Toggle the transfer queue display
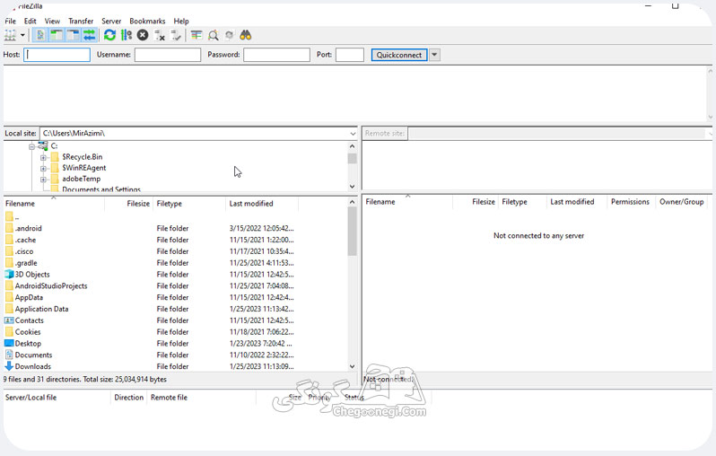This screenshot has height=456, width=716. click(90, 35)
